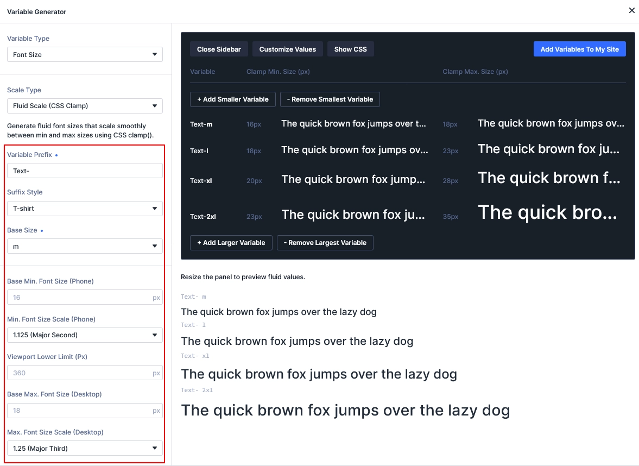Remove the largest variable
Viewport: 639px width, 466px height.
tap(325, 243)
